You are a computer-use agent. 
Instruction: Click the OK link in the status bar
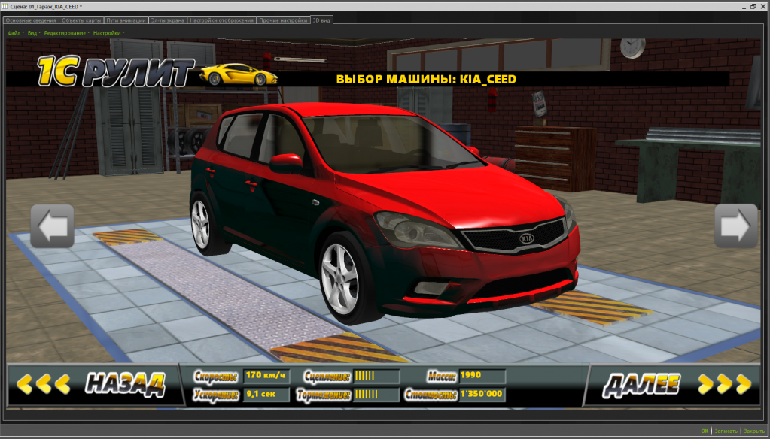[705, 431]
